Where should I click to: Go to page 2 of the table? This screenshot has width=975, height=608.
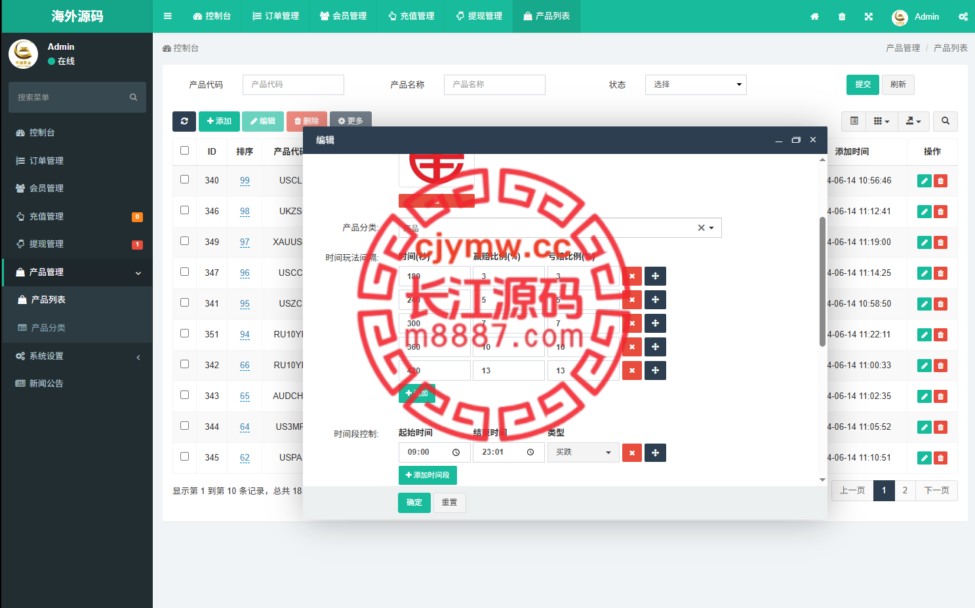click(x=905, y=491)
